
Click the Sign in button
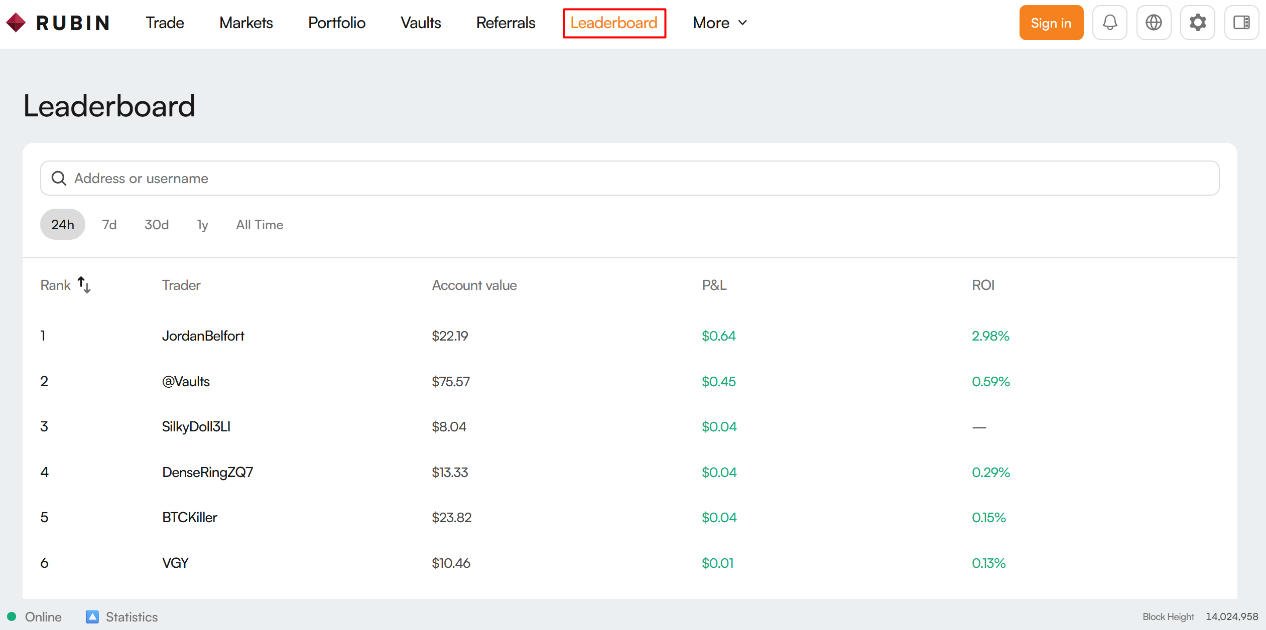click(1051, 23)
